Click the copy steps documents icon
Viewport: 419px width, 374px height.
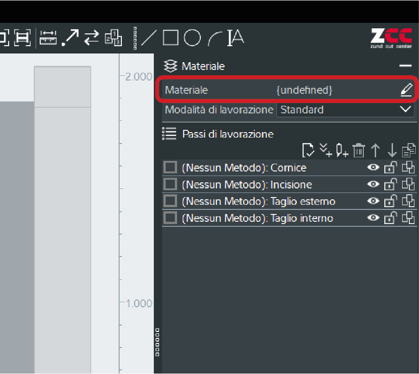tap(409, 150)
